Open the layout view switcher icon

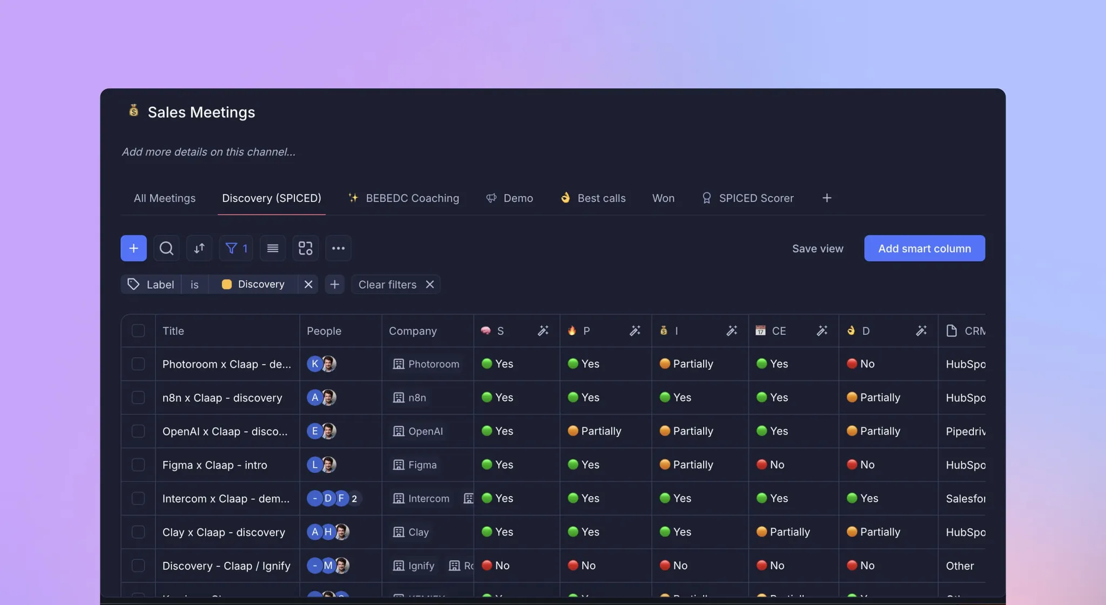click(306, 248)
